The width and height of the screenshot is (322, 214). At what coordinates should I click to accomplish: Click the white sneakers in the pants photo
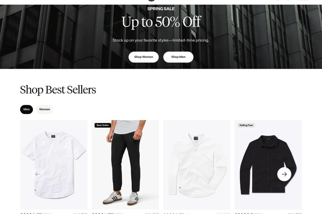(121, 198)
